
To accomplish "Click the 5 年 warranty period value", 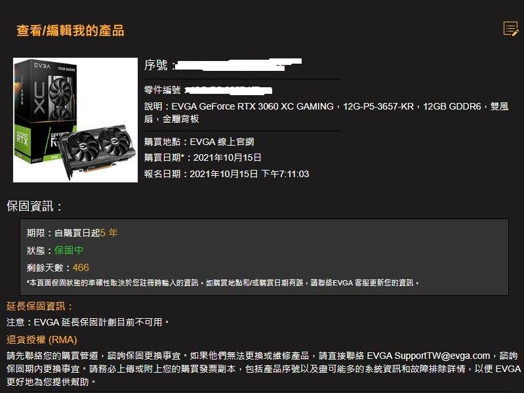I will click(109, 233).
